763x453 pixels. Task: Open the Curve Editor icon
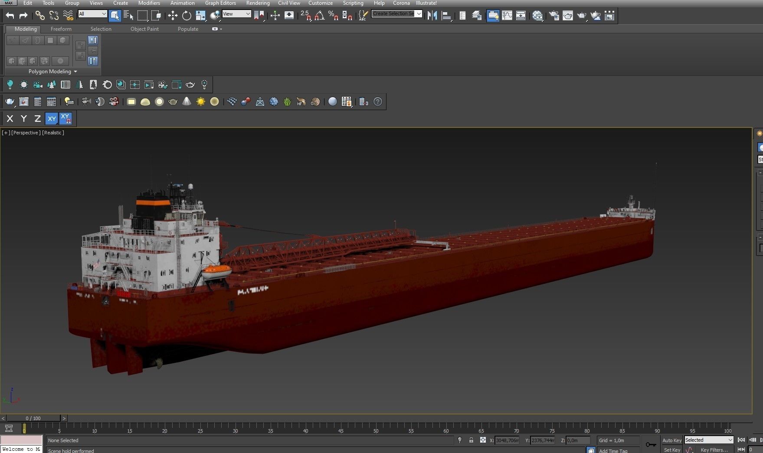(x=507, y=16)
